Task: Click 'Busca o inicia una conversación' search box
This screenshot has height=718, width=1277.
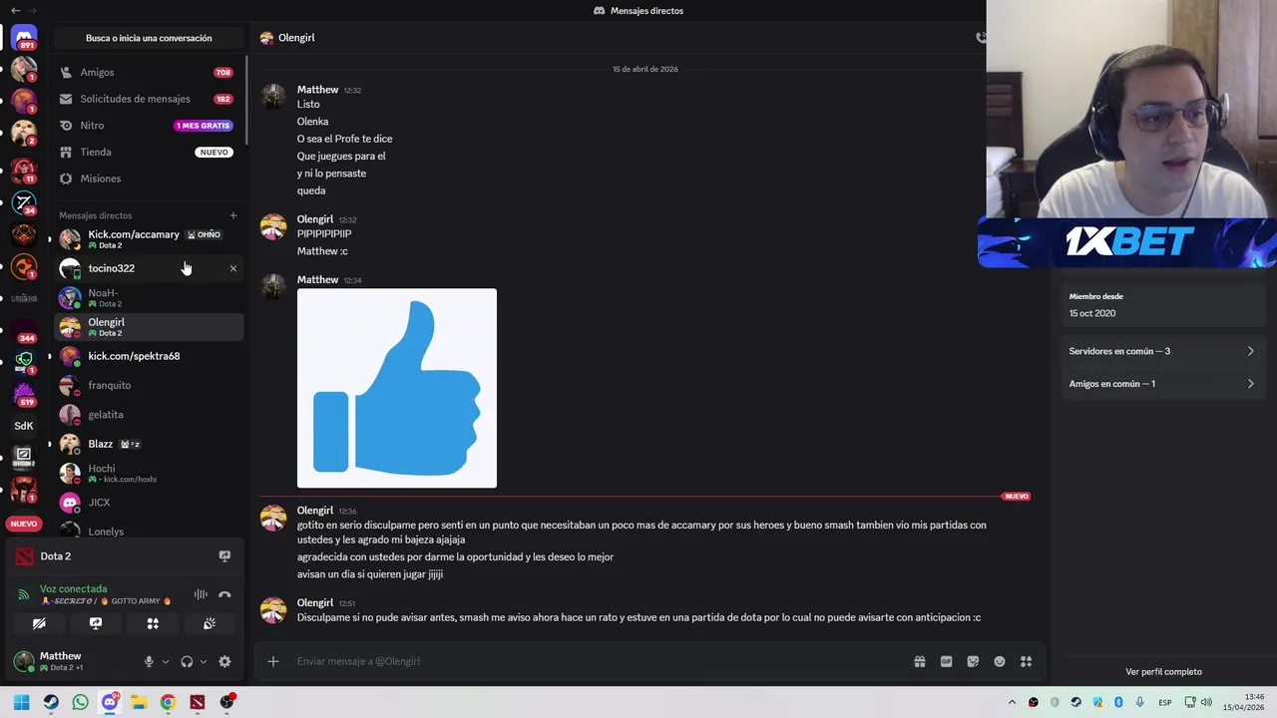Action: pyautogui.click(x=149, y=38)
